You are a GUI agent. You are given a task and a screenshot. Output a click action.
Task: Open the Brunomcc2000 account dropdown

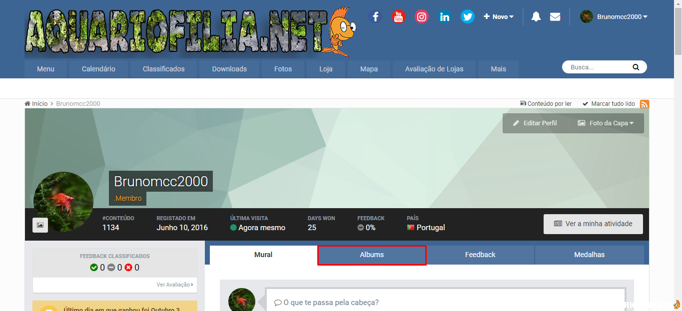coord(614,16)
